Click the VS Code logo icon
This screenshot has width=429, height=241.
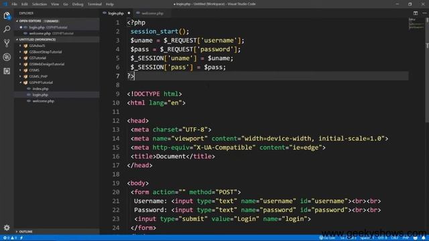[5, 4]
